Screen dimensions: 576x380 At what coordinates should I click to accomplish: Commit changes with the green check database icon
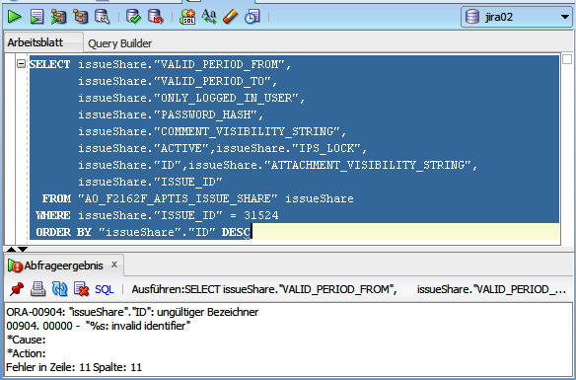click(133, 17)
